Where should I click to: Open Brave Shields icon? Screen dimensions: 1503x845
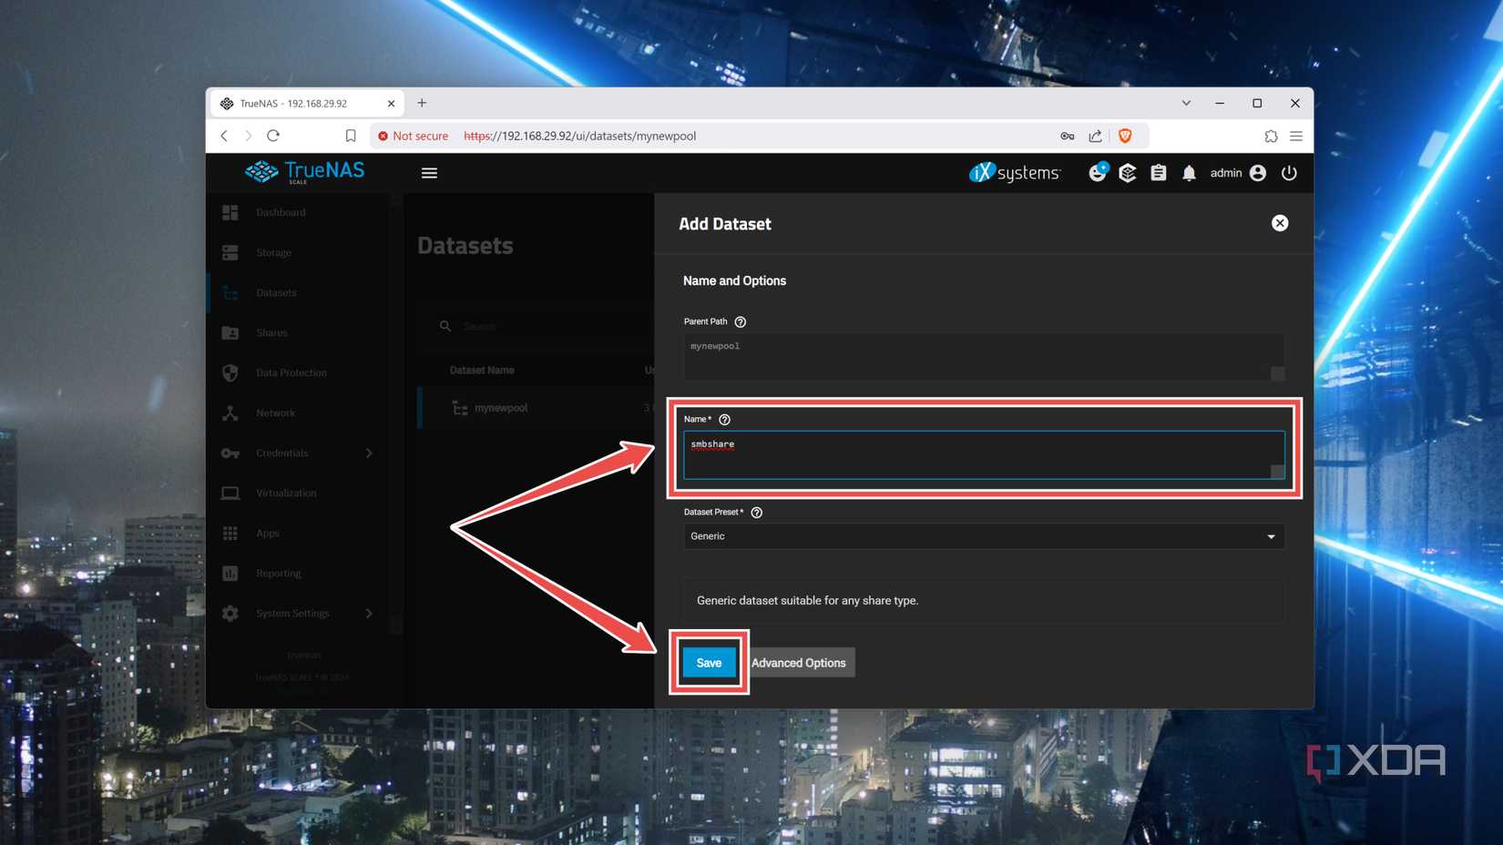1125,136
